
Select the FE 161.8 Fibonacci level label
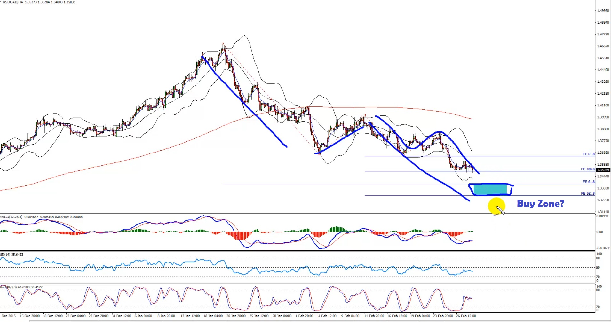tap(588, 193)
